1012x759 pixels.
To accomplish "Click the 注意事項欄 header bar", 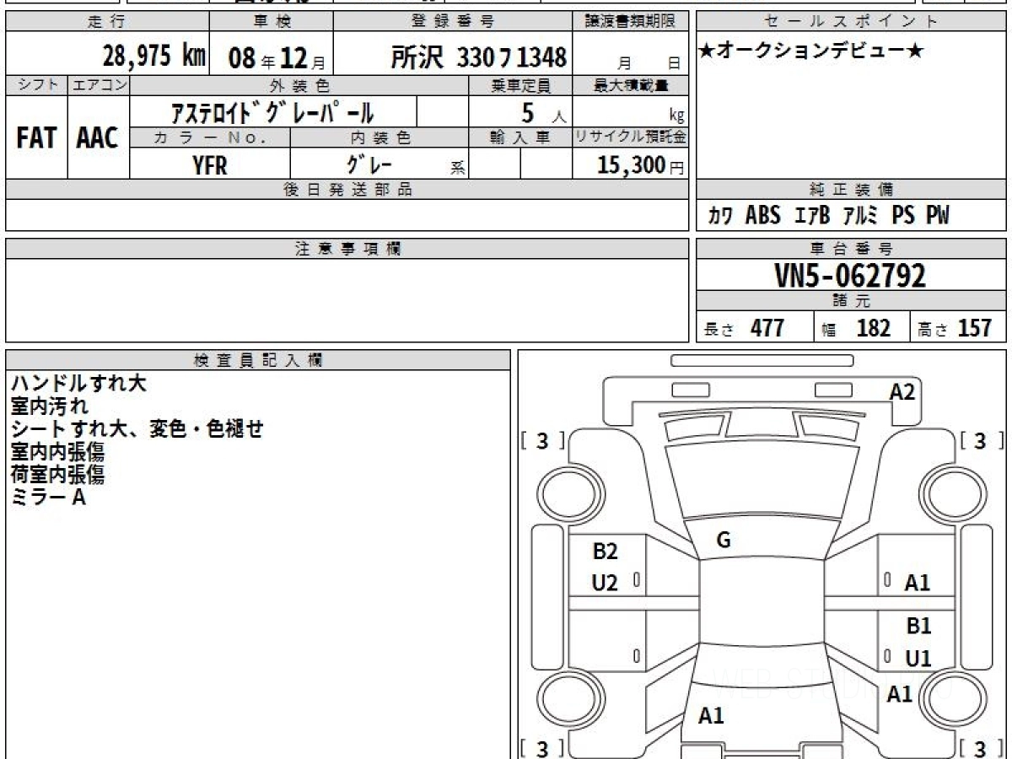I will 347,249.
